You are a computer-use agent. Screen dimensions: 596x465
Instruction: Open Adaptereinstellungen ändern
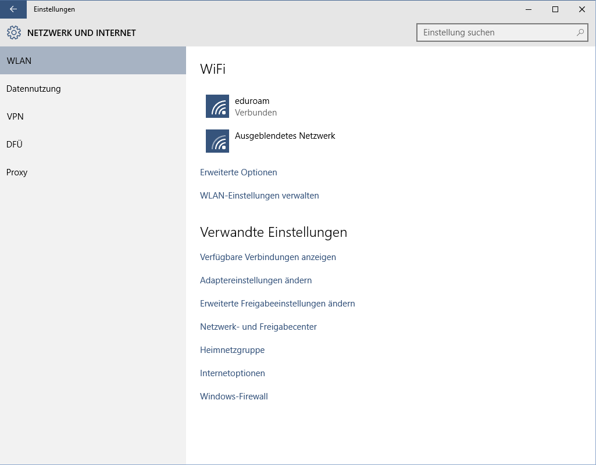click(256, 280)
